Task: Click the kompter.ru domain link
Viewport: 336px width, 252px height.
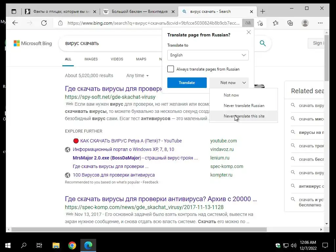Action: pyautogui.click(x=221, y=175)
